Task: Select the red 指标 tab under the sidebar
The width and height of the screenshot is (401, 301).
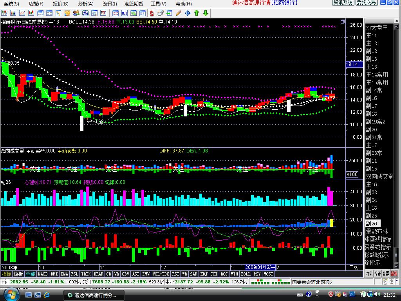Action: click(394, 274)
